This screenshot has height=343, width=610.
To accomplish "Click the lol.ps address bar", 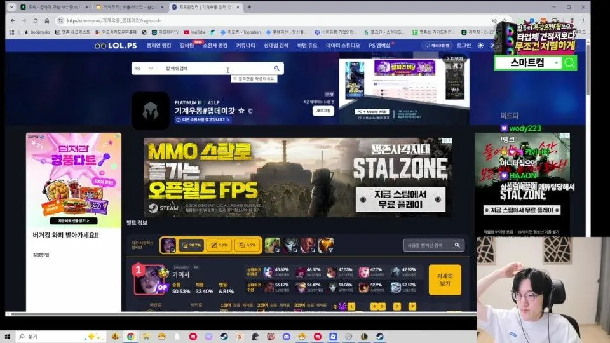I will pyautogui.click(x=273, y=20).
